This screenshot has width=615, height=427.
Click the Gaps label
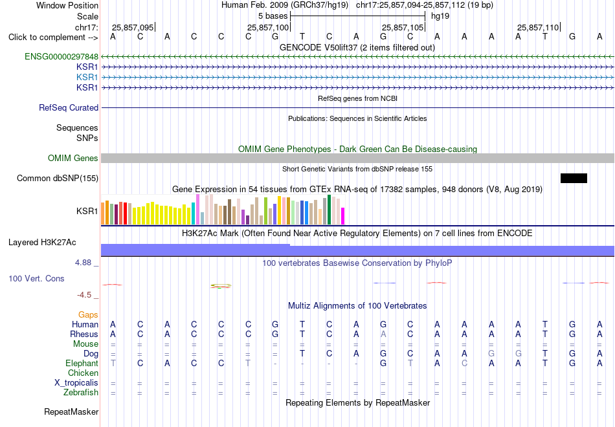point(88,315)
